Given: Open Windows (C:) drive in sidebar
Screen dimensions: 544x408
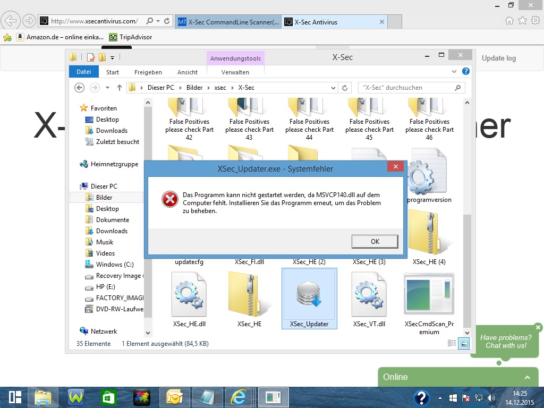Looking at the screenshot, I should [x=109, y=265].
